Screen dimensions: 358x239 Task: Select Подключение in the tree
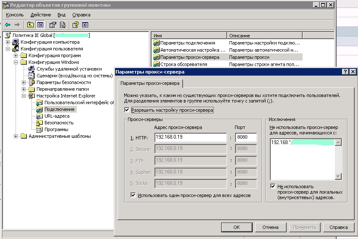(x=59, y=109)
